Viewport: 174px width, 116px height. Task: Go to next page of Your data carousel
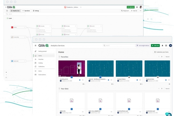coord(162,89)
